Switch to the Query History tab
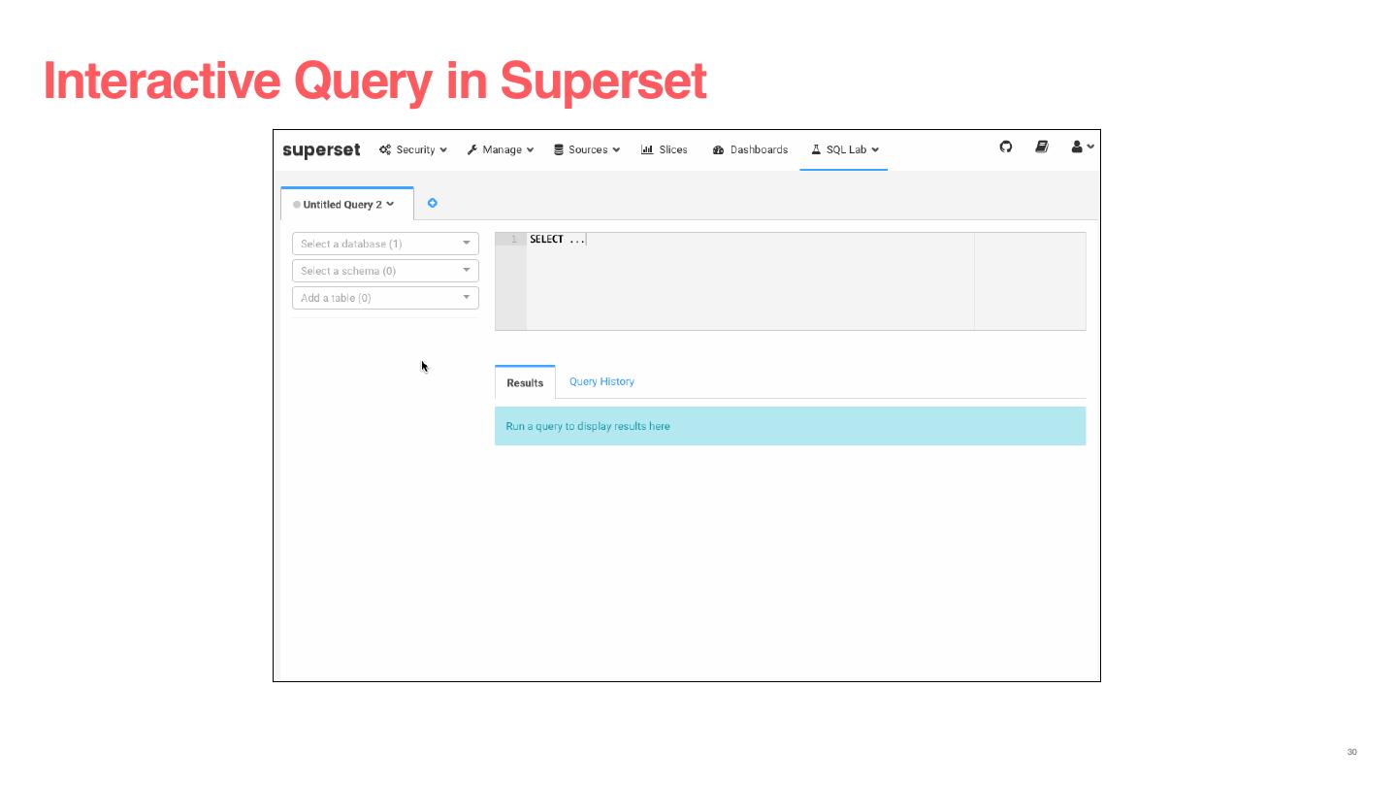This screenshot has width=1397, height=786. pos(601,381)
